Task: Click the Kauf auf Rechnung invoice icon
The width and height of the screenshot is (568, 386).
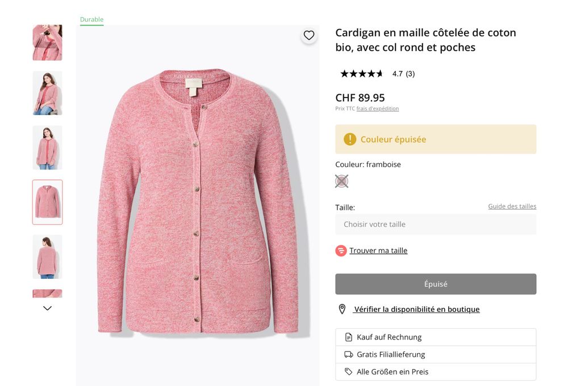Action: pos(349,337)
